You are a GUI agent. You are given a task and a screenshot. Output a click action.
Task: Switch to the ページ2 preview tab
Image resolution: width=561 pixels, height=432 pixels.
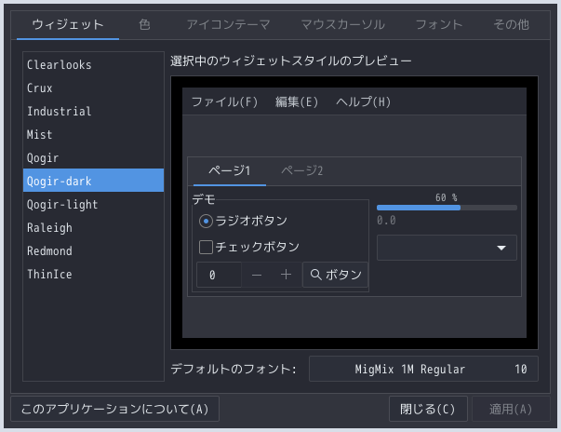tap(302, 170)
